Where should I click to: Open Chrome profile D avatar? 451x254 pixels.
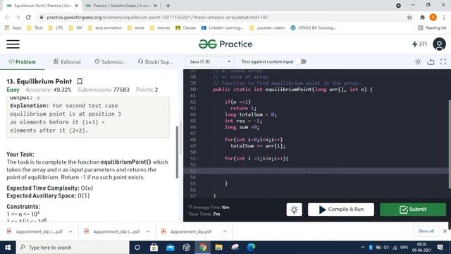click(x=433, y=17)
